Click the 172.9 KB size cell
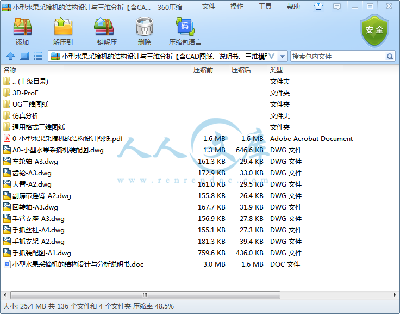The image size is (400, 314). point(211,173)
